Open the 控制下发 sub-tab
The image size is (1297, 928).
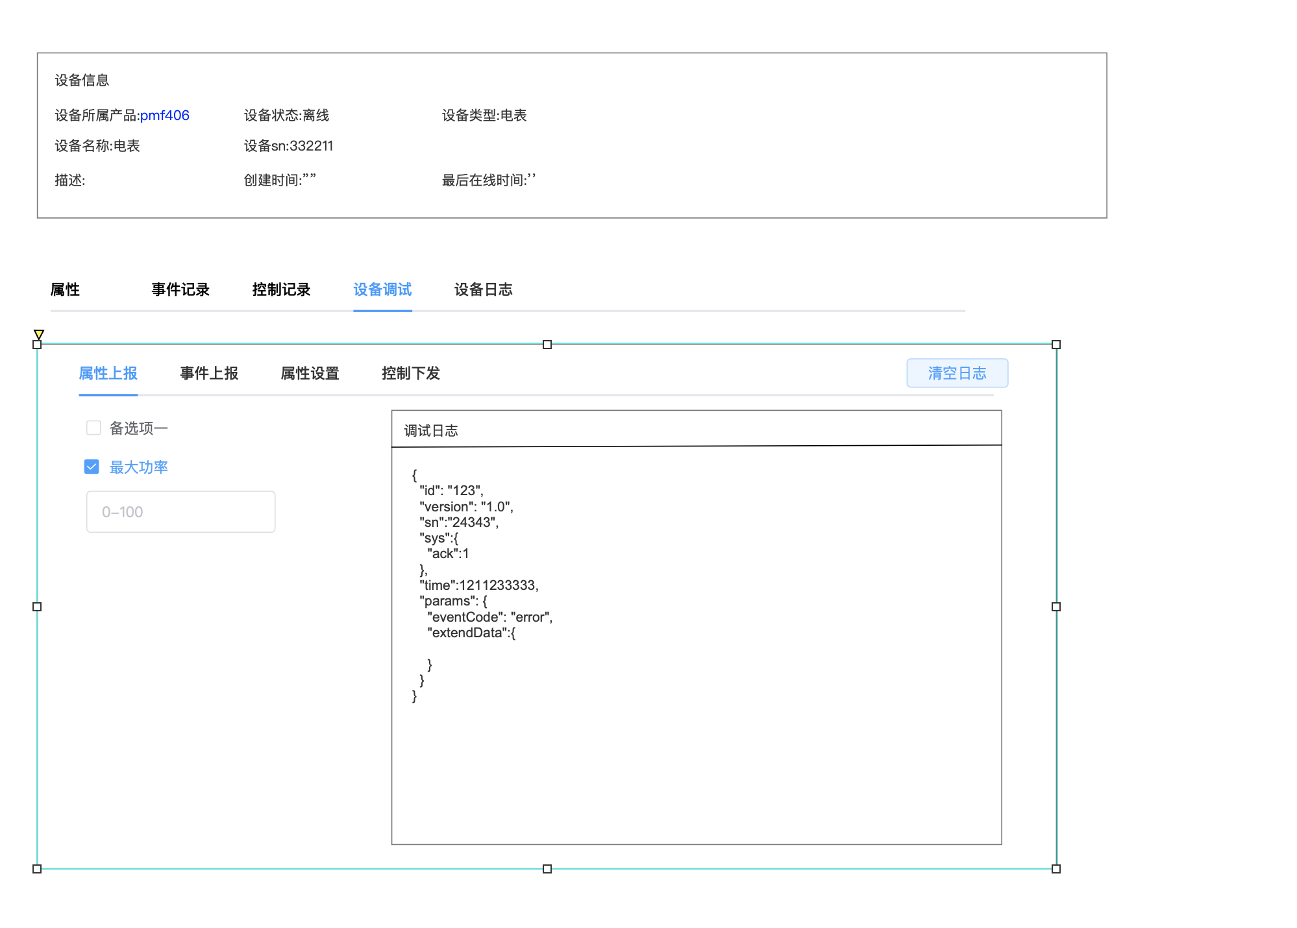(411, 373)
